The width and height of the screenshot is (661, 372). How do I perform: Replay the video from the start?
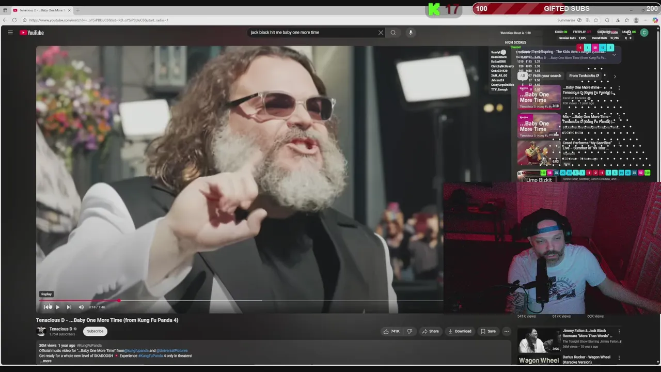click(x=47, y=307)
